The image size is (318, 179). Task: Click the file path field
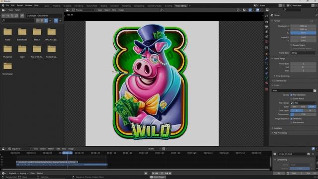click(44, 15)
